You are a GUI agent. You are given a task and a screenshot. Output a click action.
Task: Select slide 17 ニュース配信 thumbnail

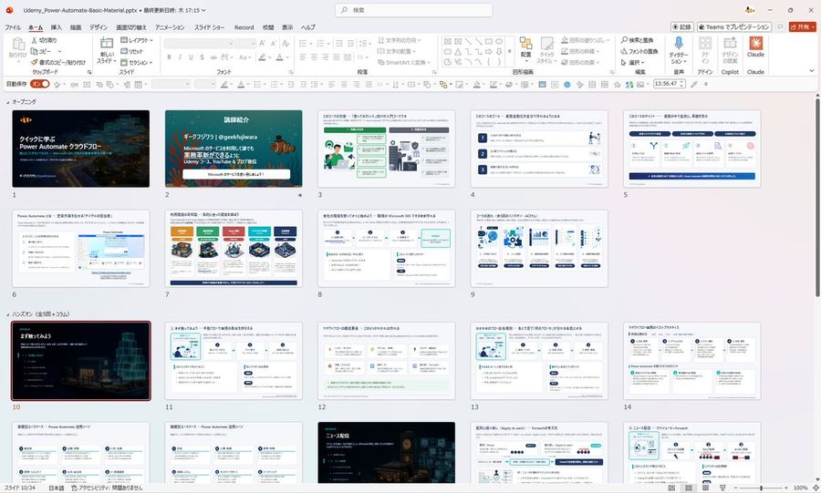click(387, 453)
